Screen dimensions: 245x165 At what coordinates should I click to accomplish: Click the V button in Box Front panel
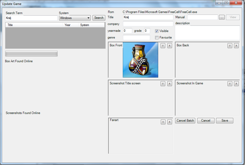coord(163,46)
